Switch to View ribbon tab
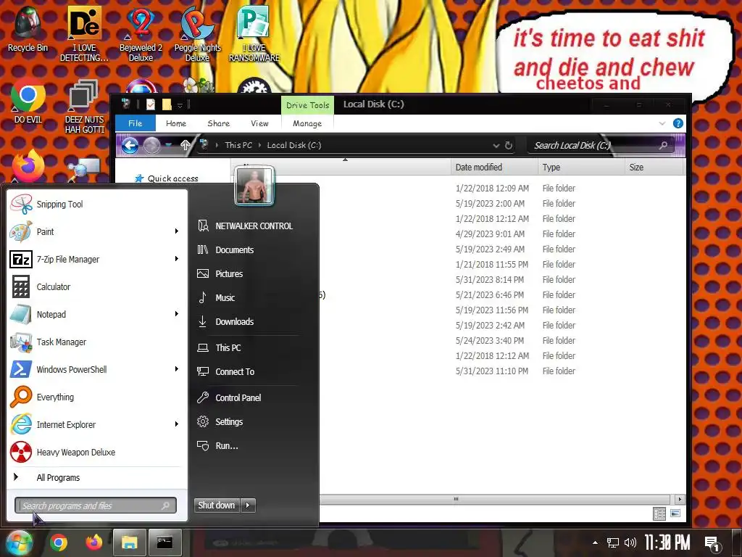 tap(260, 123)
